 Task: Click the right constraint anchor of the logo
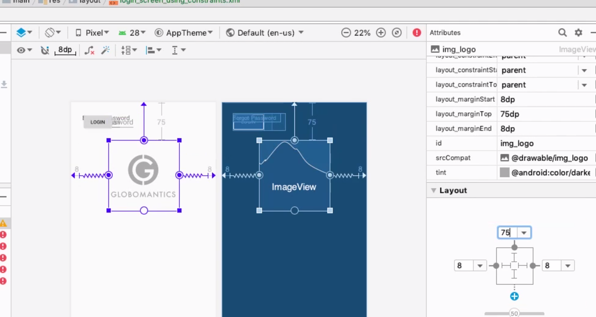coord(179,175)
